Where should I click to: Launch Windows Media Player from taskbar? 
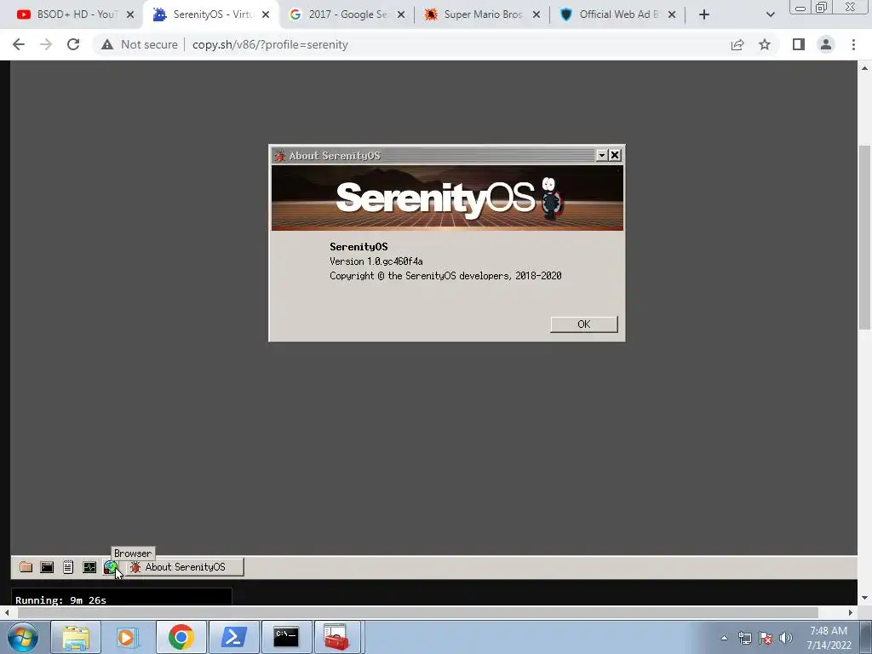coord(128,637)
